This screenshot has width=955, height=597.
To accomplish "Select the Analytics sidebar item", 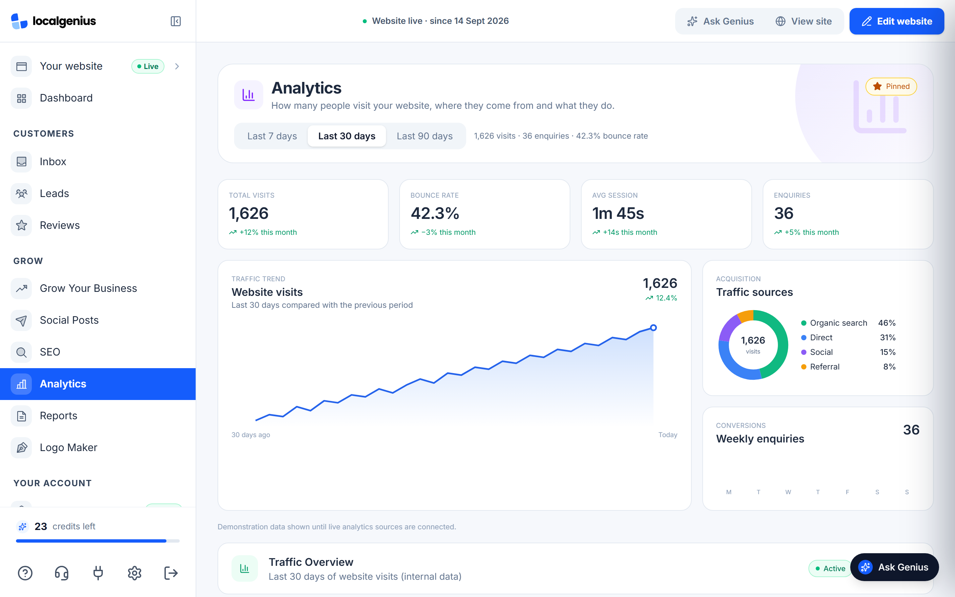I will (x=98, y=384).
